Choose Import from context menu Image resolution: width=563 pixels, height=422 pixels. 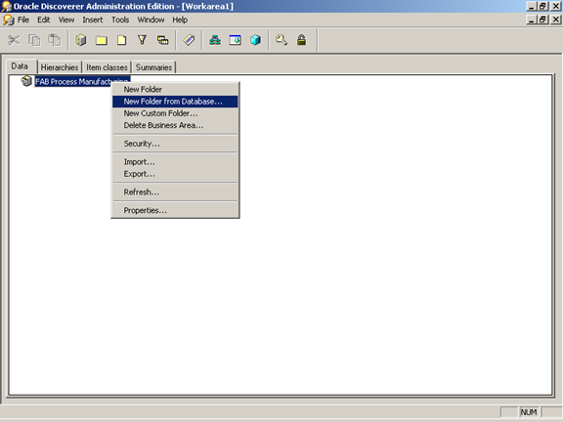click(175, 162)
